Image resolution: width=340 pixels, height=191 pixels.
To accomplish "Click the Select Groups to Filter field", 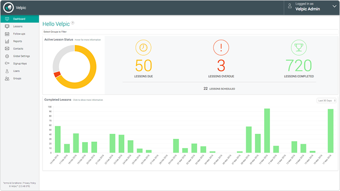I will pos(190,32).
